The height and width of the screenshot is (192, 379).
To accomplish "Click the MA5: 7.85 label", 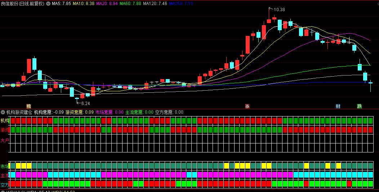I will point(61,4).
